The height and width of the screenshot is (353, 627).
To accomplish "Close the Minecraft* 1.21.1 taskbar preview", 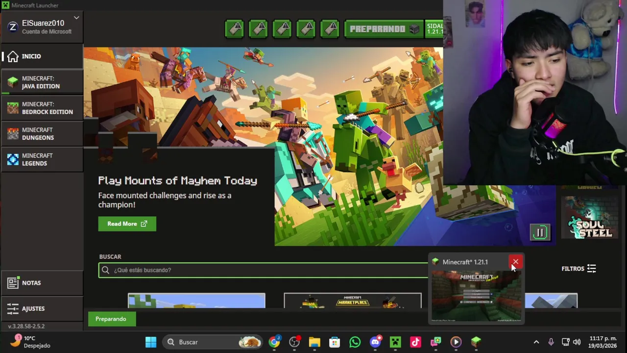I will click(515, 262).
